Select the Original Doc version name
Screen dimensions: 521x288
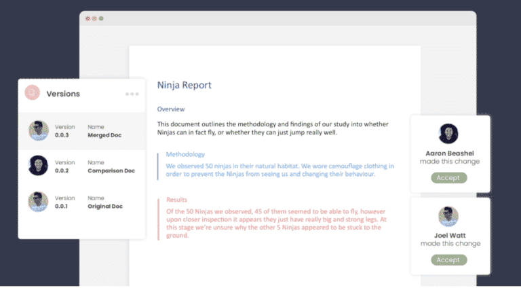[105, 206]
